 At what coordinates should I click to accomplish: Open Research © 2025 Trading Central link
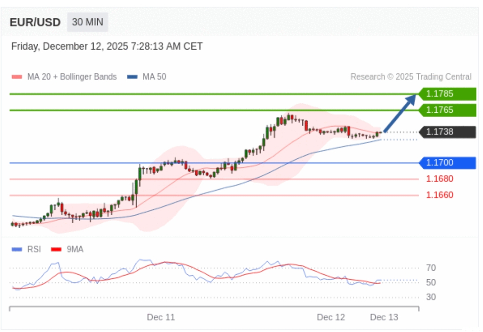pos(411,77)
